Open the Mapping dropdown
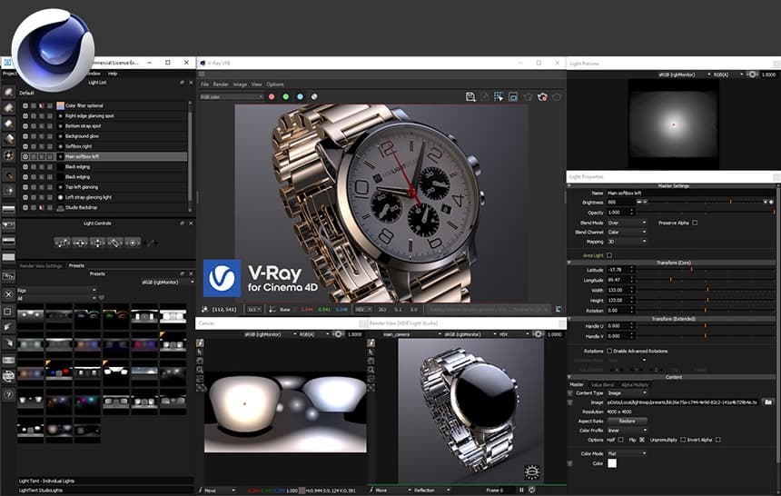 tap(627, 242)
